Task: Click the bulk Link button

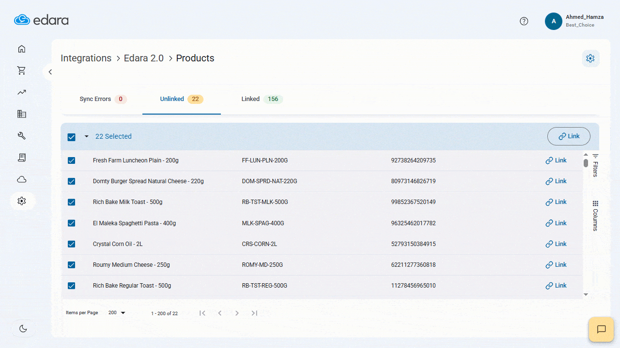Action: [569, 136]
